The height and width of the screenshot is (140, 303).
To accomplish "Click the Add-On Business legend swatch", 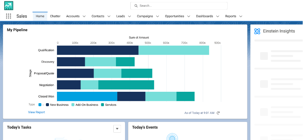I will pos(73,104).
